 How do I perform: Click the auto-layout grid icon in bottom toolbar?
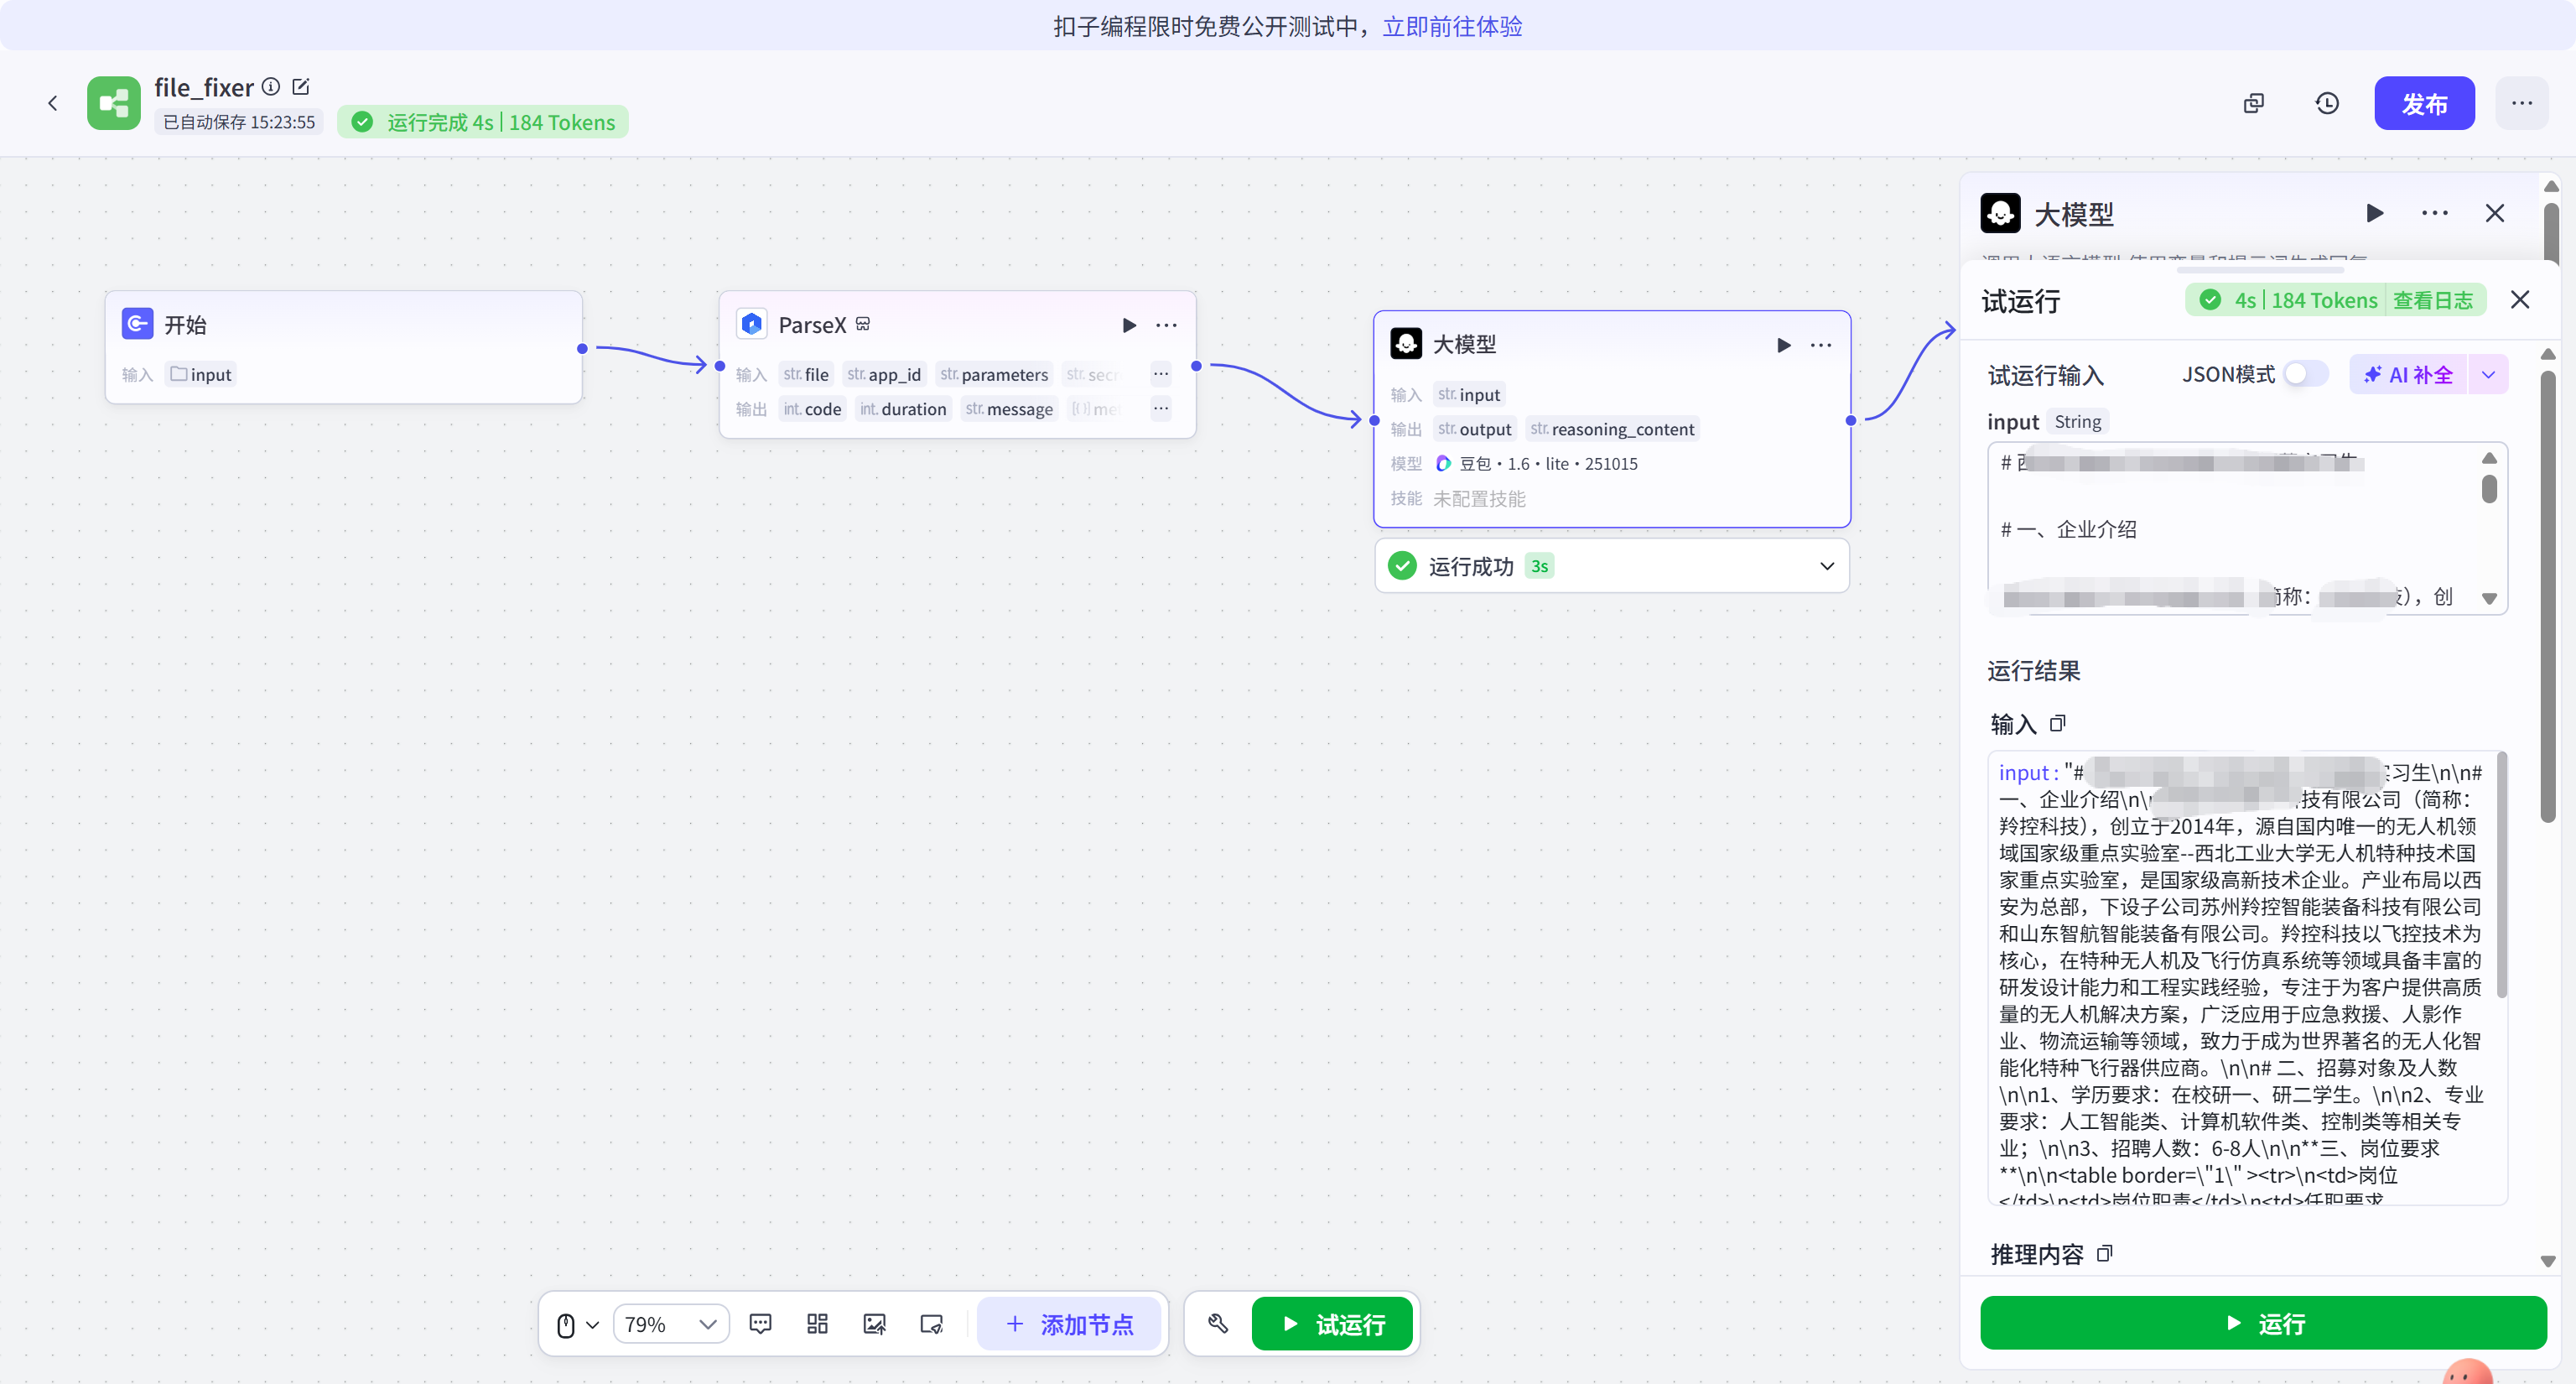pyautogui.click(x=817, y=1324)
